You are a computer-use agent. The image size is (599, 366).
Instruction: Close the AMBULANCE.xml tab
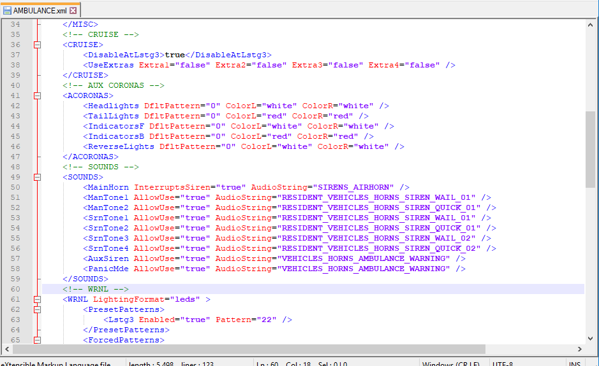(x=73, y=11)
